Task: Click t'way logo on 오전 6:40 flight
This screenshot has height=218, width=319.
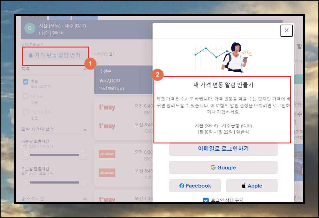Action: [x=107, y=107]
